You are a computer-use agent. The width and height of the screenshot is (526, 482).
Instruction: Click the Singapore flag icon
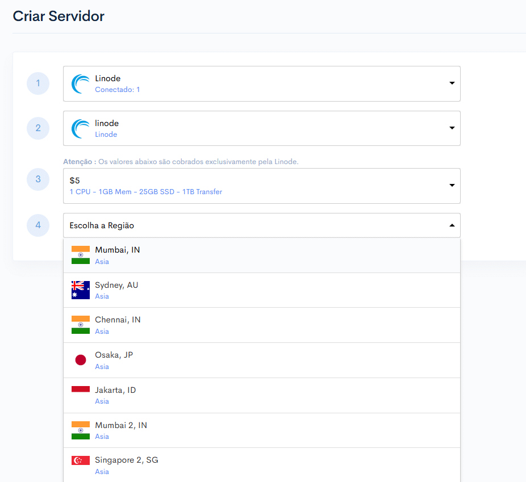pos(81,460)
